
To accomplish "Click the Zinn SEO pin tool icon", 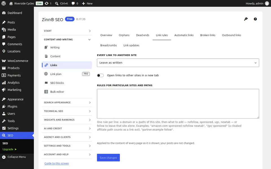I will coord(246,19).
